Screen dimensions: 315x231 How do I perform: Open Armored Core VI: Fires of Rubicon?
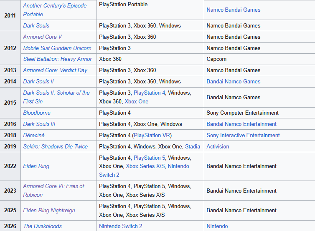(53, 186)
